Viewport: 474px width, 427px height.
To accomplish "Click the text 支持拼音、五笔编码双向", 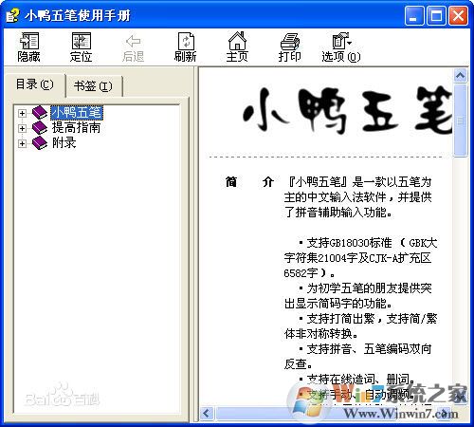I will point(369,349).
